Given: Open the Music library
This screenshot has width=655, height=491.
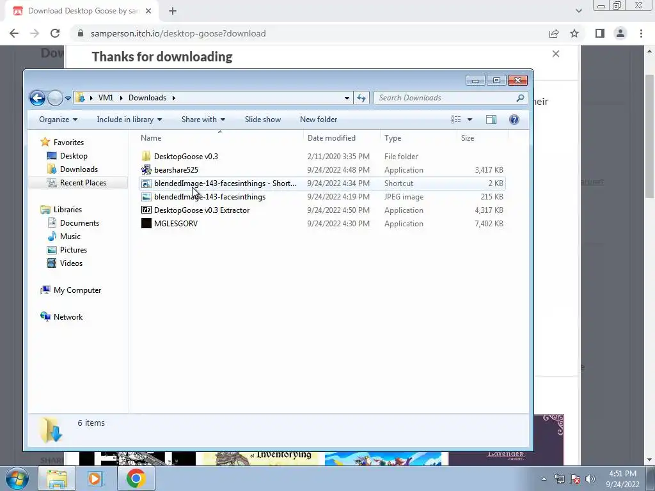Looking at the screenshot, I should 70,237.
